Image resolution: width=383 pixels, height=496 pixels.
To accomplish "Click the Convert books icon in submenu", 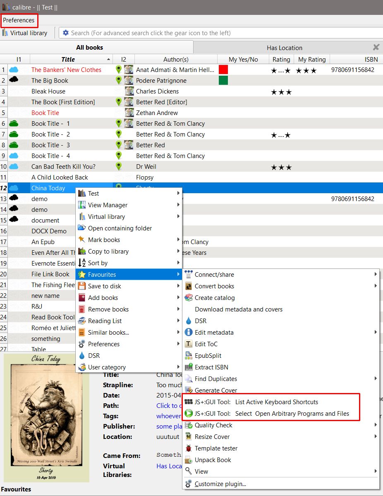I will [x=189, y=286].
